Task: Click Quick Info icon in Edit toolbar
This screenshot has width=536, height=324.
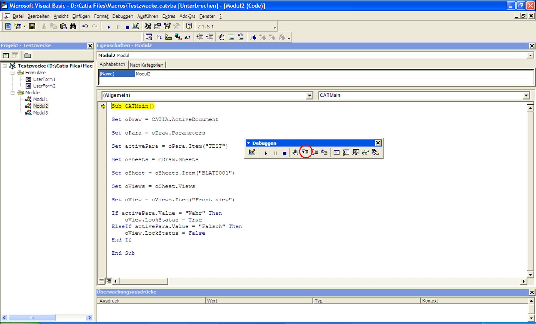Action: click(x=168, y=37)
